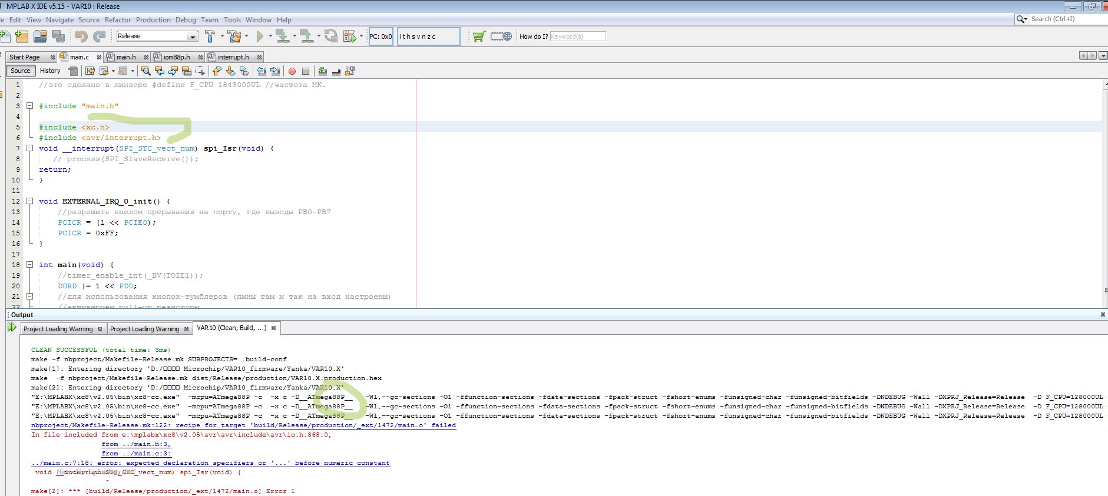Click the Build Project hammer icon
Screen dimensions: 1108x496
[x=210, y=36]
